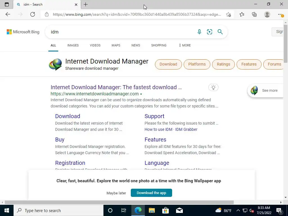Open network status tray icon
The height and width of the screenshot is (216, 288).
245,210
